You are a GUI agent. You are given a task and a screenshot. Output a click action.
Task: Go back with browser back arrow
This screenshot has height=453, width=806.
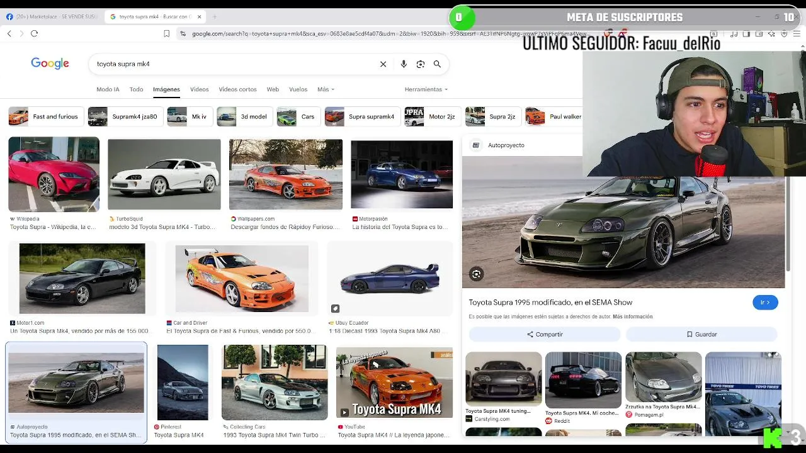point(9,33)
